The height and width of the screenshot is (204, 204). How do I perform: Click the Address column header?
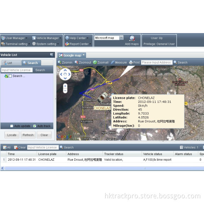click(84, 154)
